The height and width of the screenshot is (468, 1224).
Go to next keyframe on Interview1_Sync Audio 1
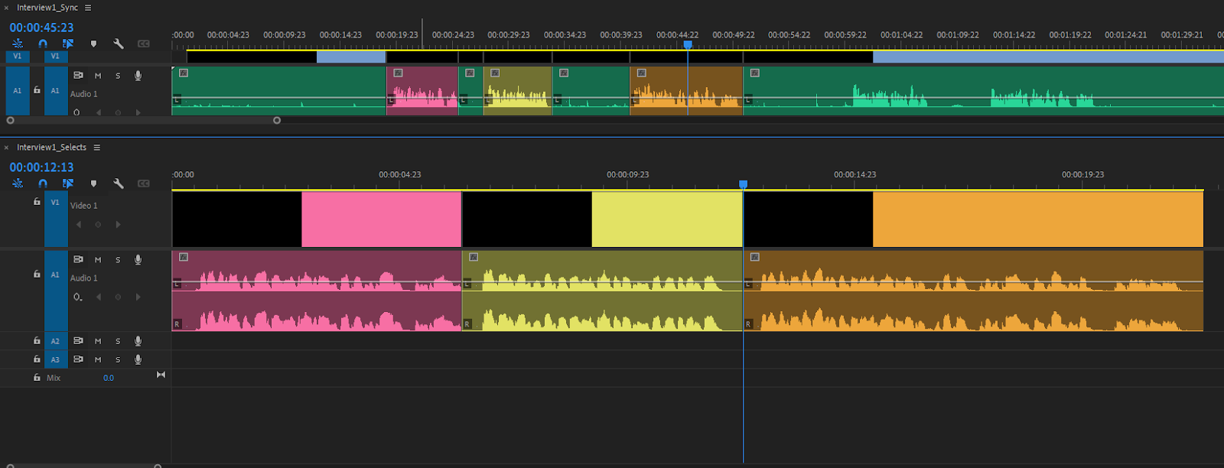point(138,112)
